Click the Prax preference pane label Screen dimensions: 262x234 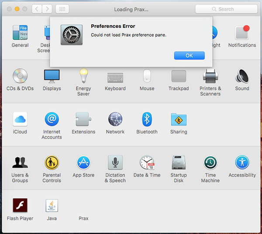tap(83, 218)
